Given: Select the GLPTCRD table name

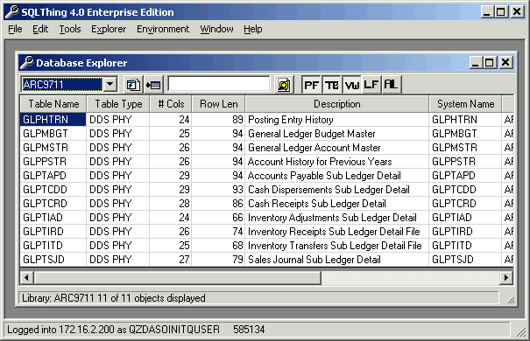Looking at the screenshot, I should pos(45,204).
